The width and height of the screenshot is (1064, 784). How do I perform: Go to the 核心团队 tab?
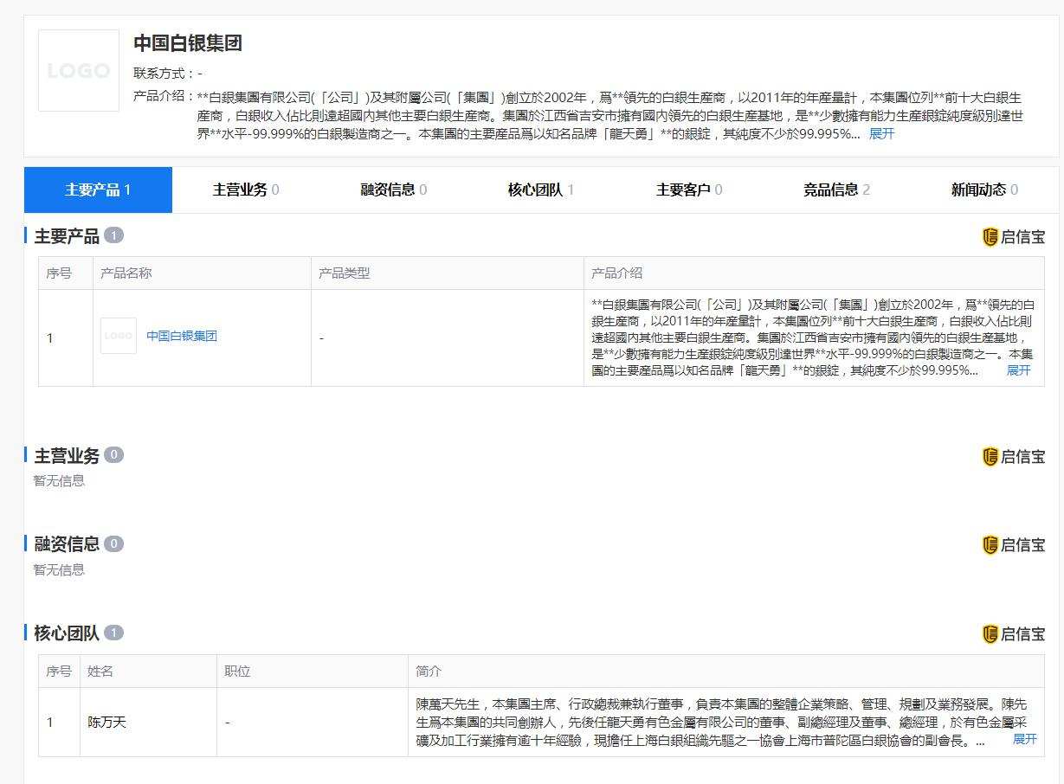pos(541,190)
